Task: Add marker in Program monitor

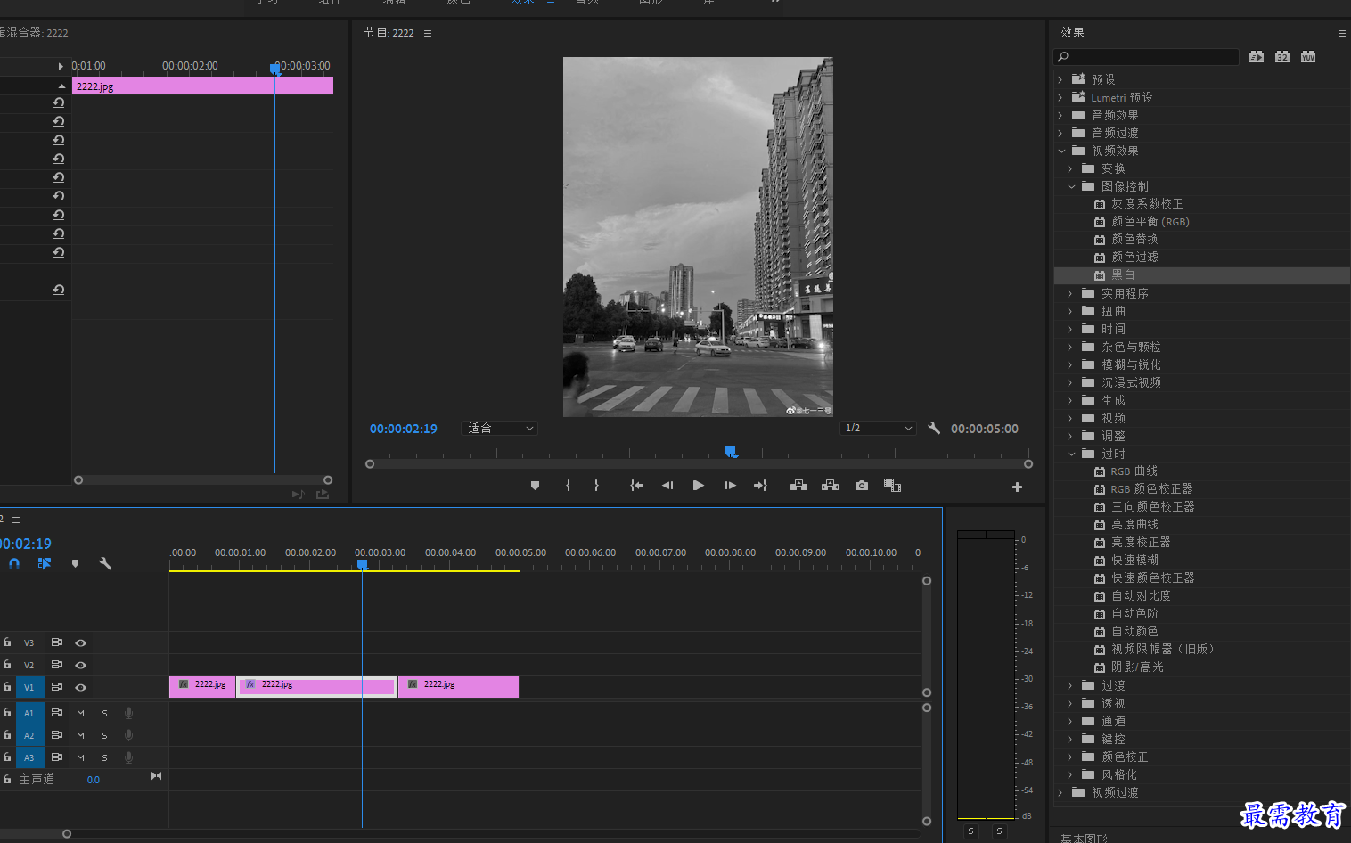Action: [x=535, y=486]
